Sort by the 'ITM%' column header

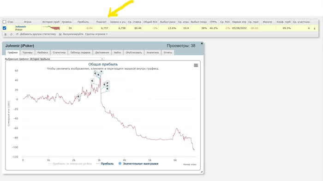213,22
